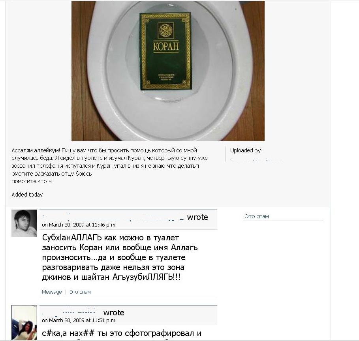Click the comment text starting СубхIанАЛЛАГЬ

(x=120, y=257)
